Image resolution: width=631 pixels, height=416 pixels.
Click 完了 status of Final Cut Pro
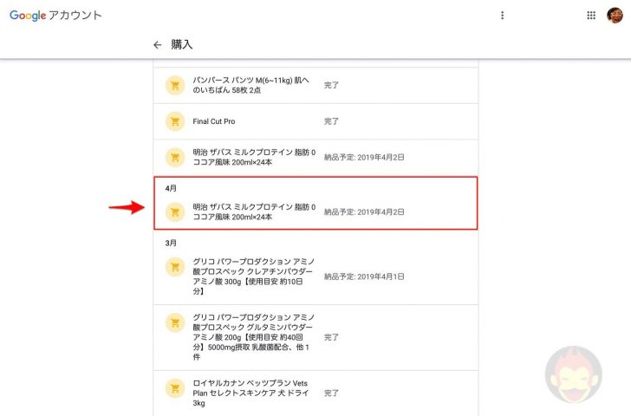(331, 121)
